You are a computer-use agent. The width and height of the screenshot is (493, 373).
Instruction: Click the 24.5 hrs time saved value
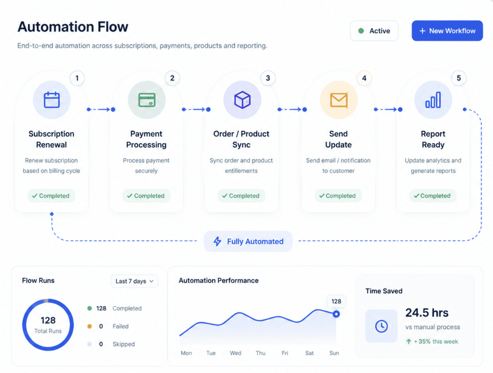click(427, 313)
